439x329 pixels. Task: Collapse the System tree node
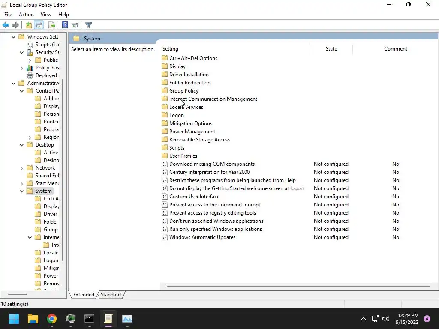[21, 191]
